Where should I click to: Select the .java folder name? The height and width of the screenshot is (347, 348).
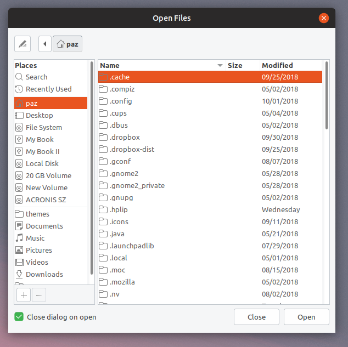click(117, 234)
